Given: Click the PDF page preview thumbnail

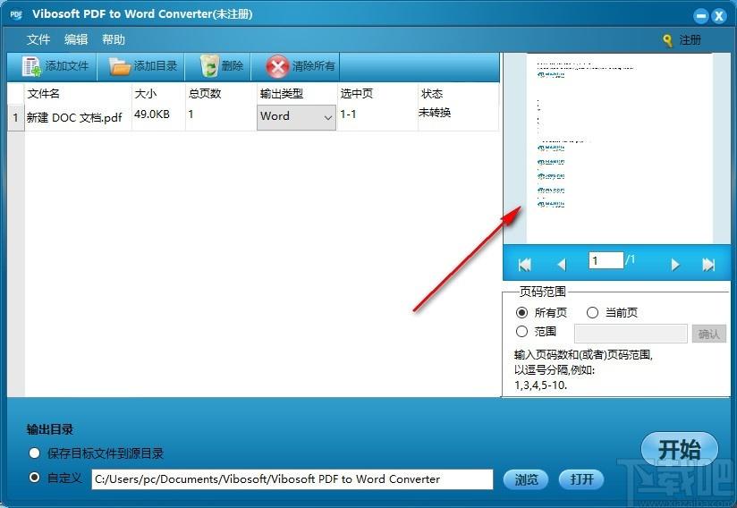Looking at the screenshot, I should 620,148.
